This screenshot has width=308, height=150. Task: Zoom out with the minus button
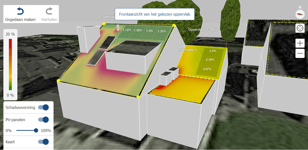pyautogui.click(x=300, y=53)
